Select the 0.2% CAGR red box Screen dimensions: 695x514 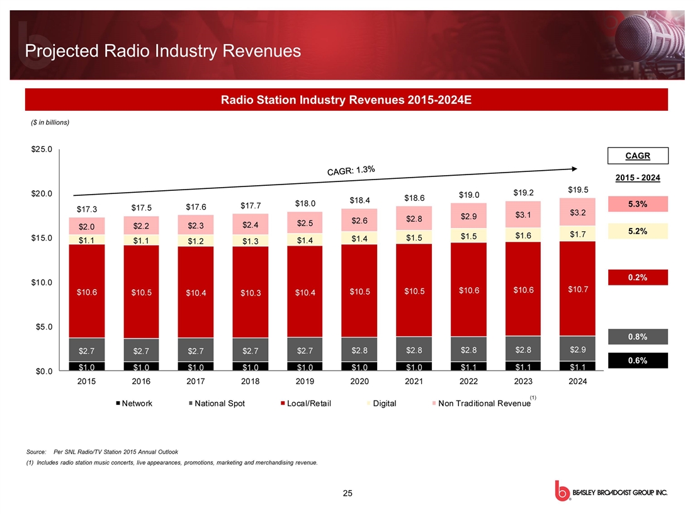[638, 277]
